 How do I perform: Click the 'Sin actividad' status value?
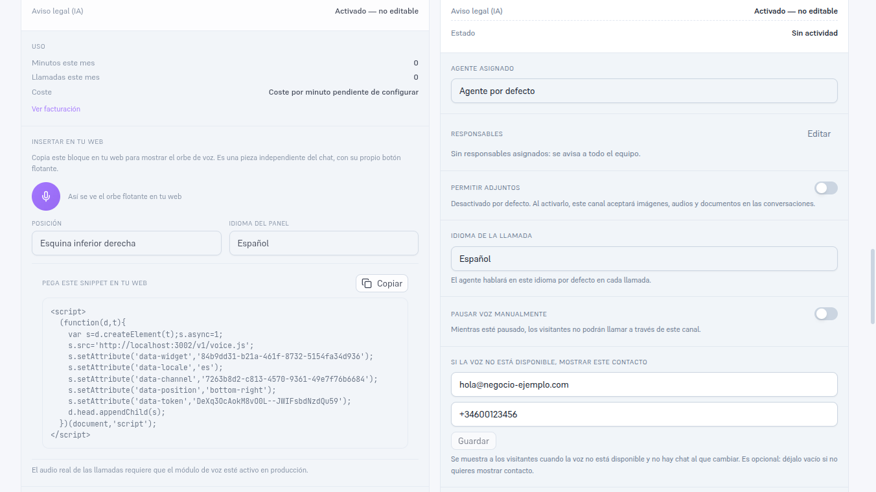coord(814,33)
